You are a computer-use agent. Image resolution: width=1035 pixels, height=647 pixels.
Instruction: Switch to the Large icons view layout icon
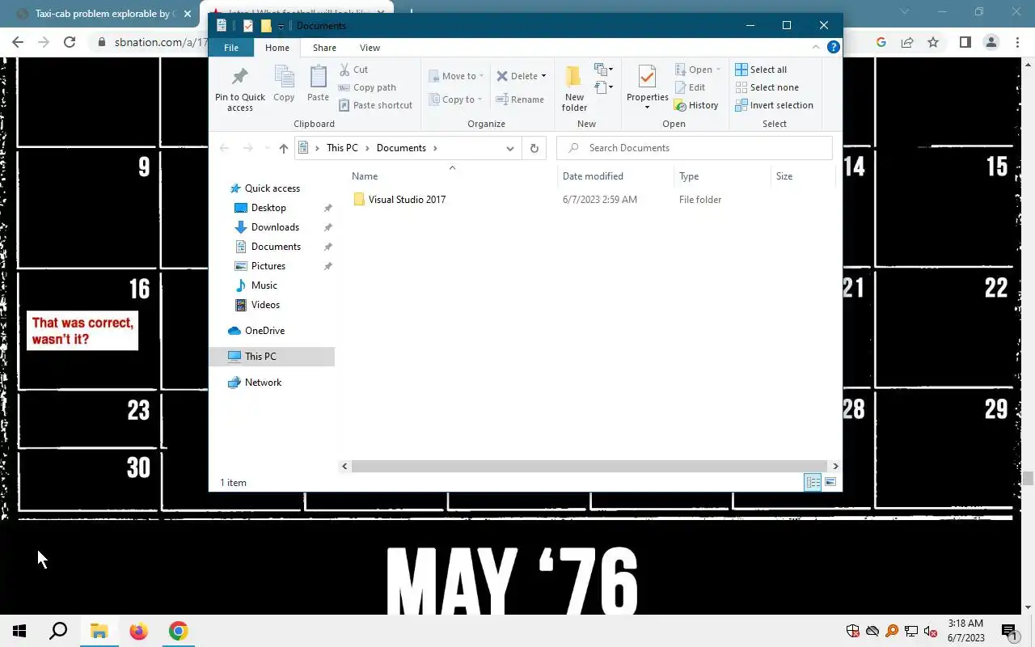(x=830, y=483)
